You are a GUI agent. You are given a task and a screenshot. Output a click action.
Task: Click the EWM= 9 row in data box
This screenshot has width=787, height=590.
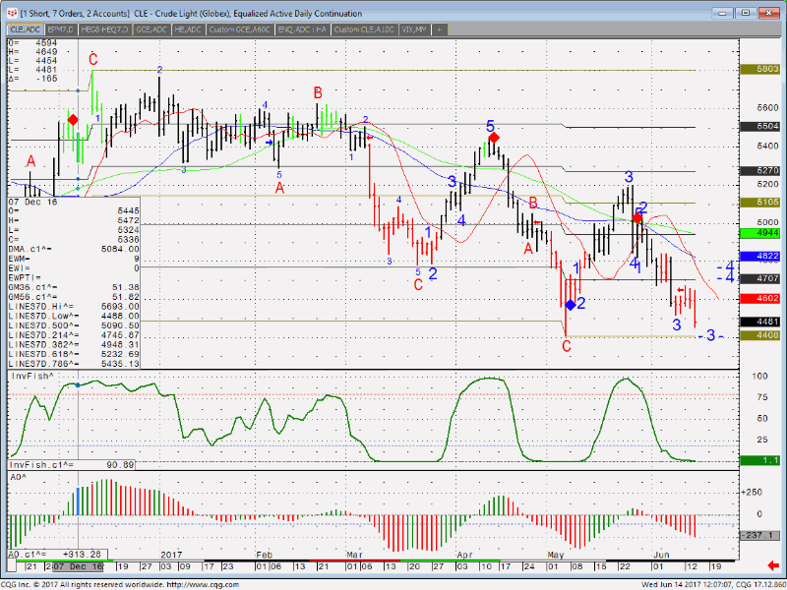pyautogui.click(x=74, y=259)
